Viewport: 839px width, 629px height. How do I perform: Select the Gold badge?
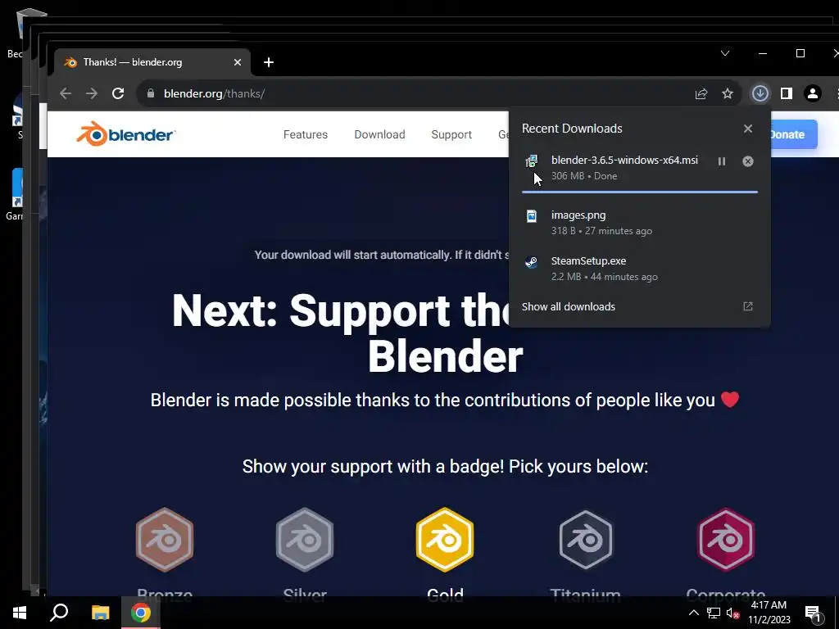coord(445,540)
